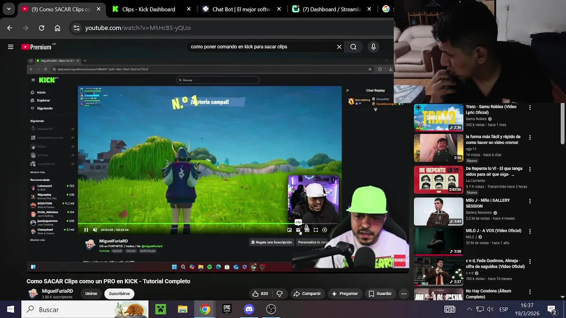Screen dimensions: 566x318
Task: Share the video with Compartir
Action: (307, 294)
